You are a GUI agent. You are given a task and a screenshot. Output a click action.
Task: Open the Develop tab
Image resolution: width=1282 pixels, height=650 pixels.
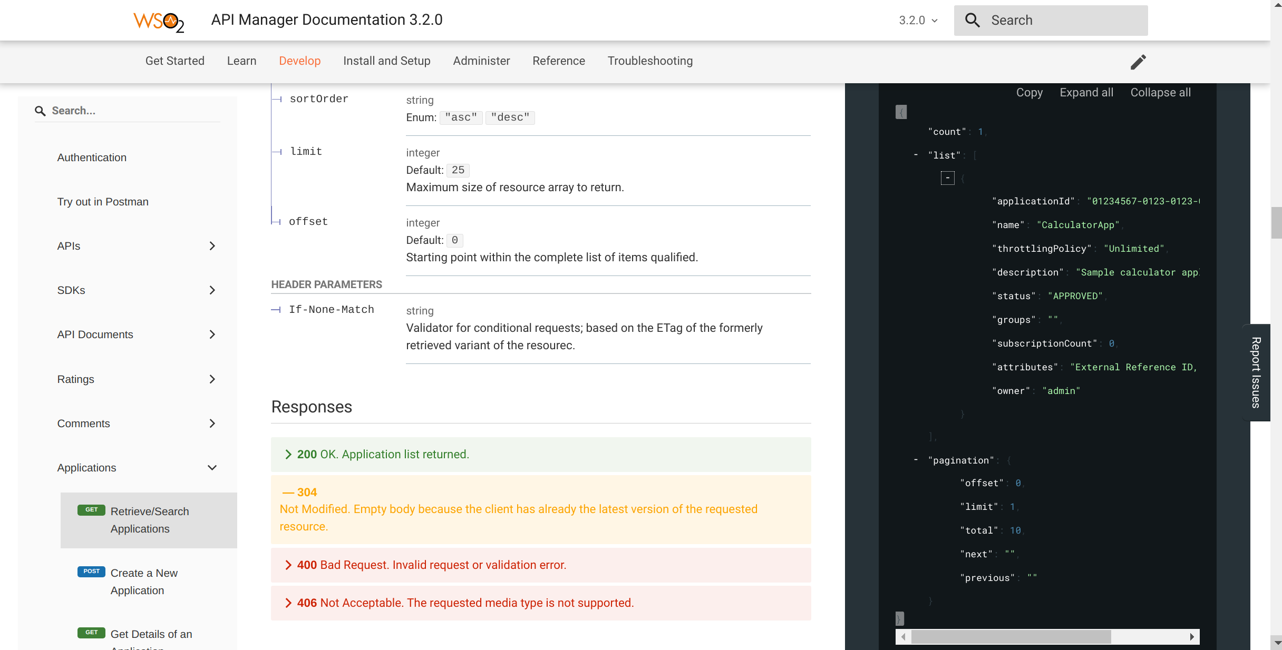(300, 61)
